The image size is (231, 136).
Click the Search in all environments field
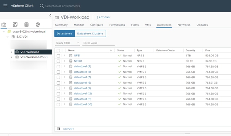pos(63,6)
